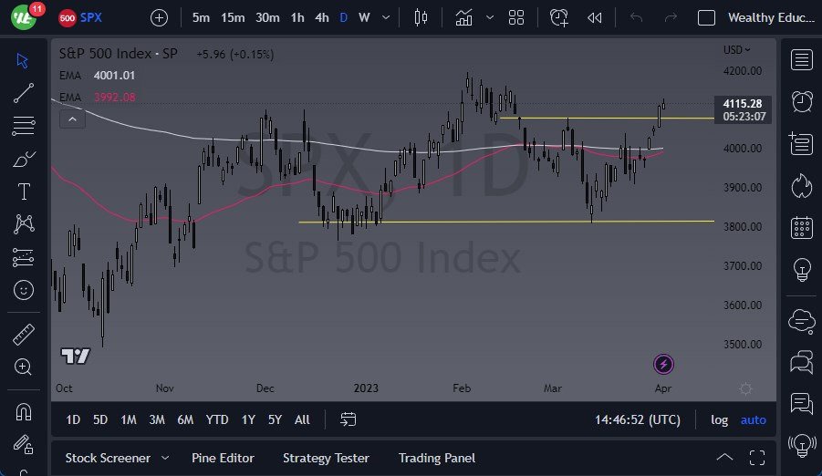Open the SPX symbol search
This screenshot has height=476, width=822.
point(80,17)
